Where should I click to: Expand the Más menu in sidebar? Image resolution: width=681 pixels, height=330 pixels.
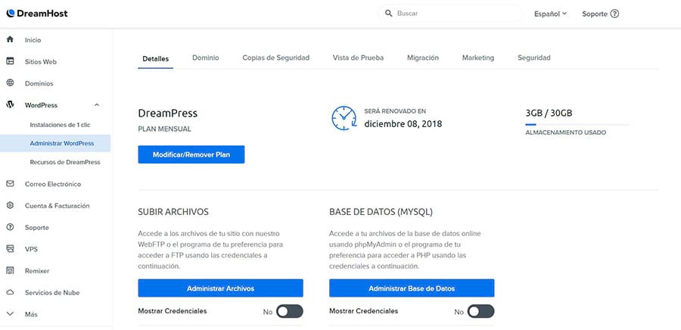(10, 314)
